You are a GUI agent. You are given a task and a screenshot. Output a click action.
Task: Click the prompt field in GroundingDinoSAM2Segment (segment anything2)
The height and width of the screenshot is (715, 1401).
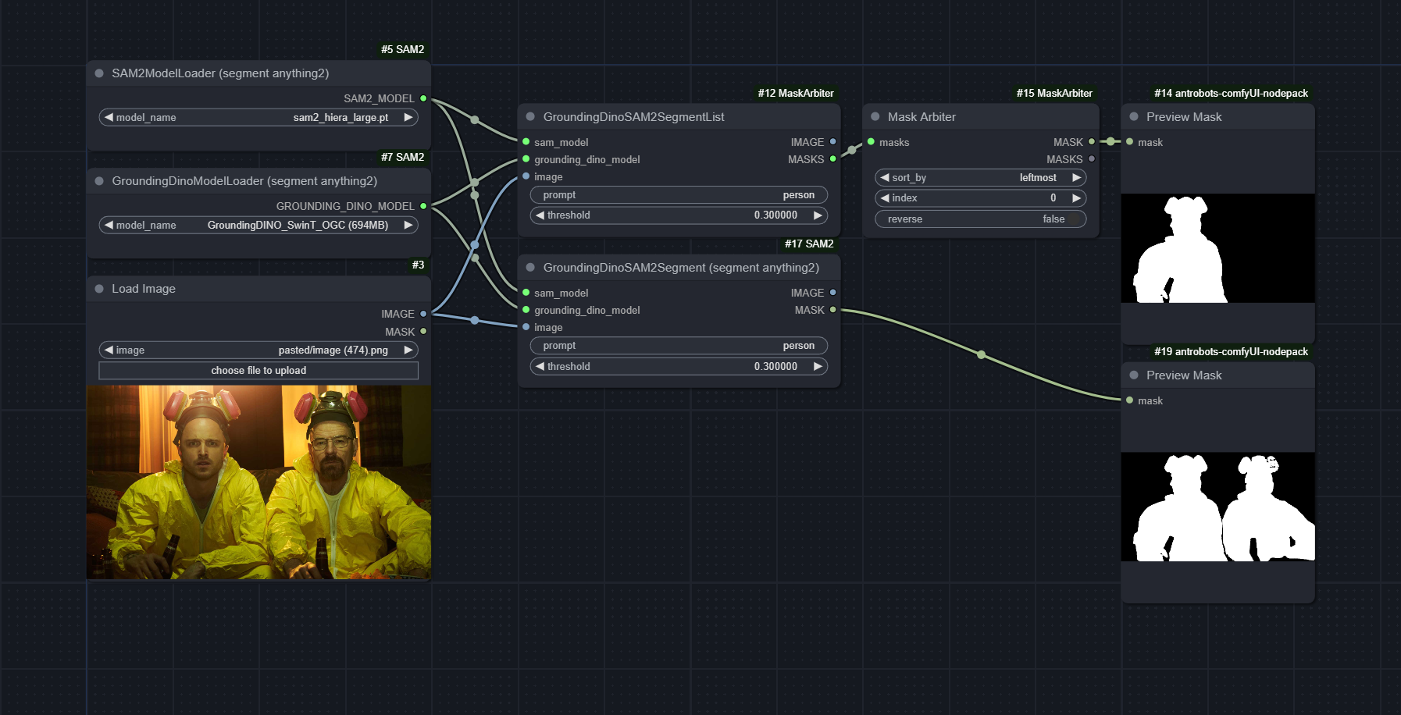point(679,346)
